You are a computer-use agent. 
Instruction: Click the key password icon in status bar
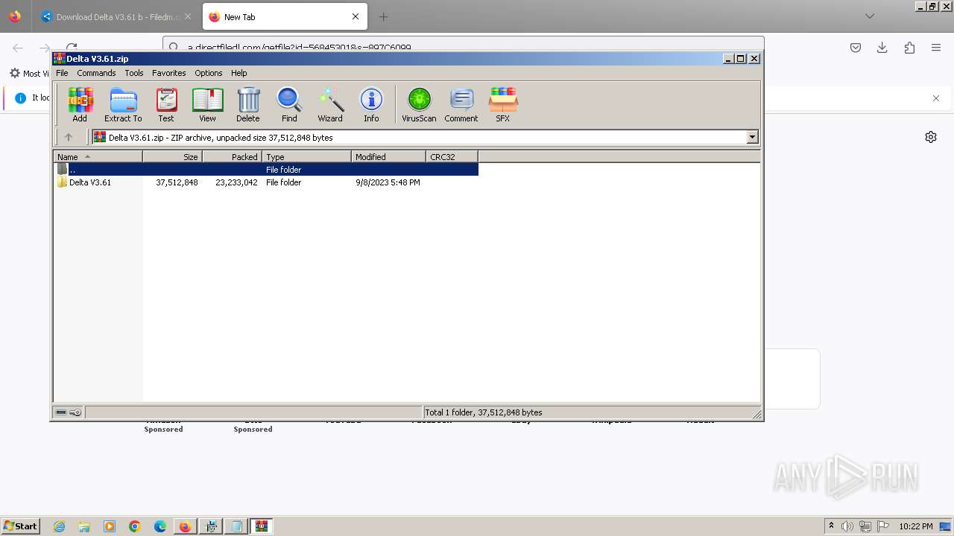pyautogui.click(x=75, y=412)
